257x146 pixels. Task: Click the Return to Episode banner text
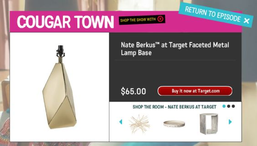[x=213, y=14]
